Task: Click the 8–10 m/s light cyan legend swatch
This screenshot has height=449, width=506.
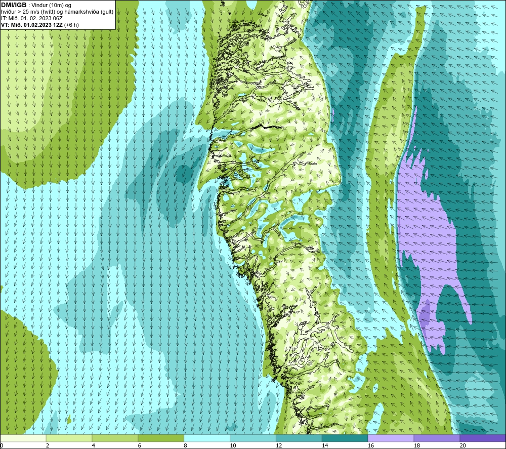Action: 207,438
